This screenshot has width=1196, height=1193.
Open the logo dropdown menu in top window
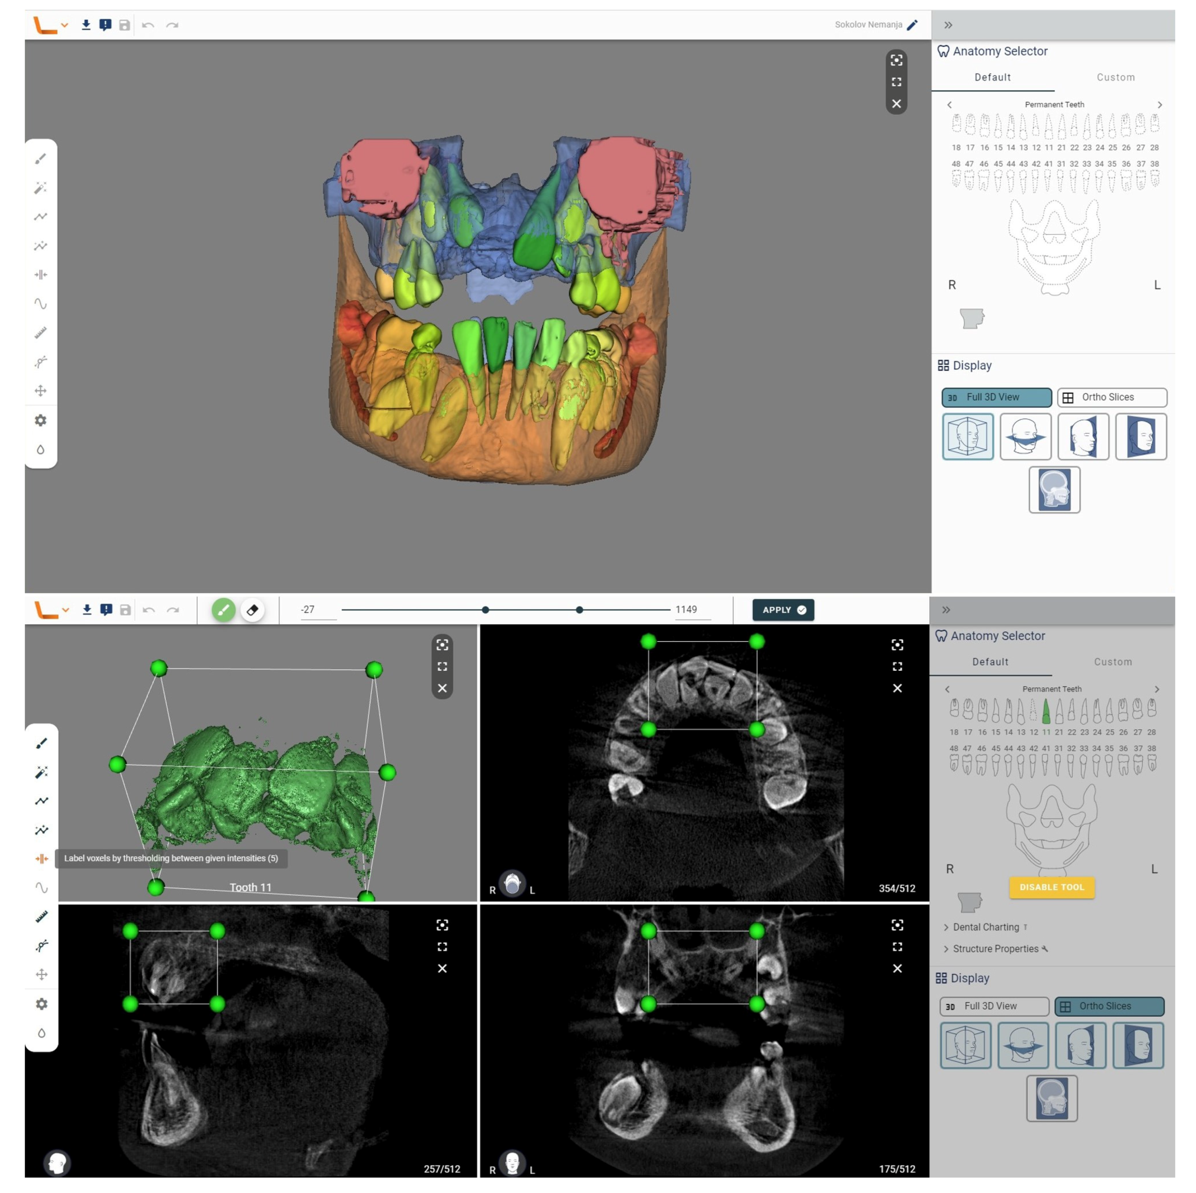[64, 25]
